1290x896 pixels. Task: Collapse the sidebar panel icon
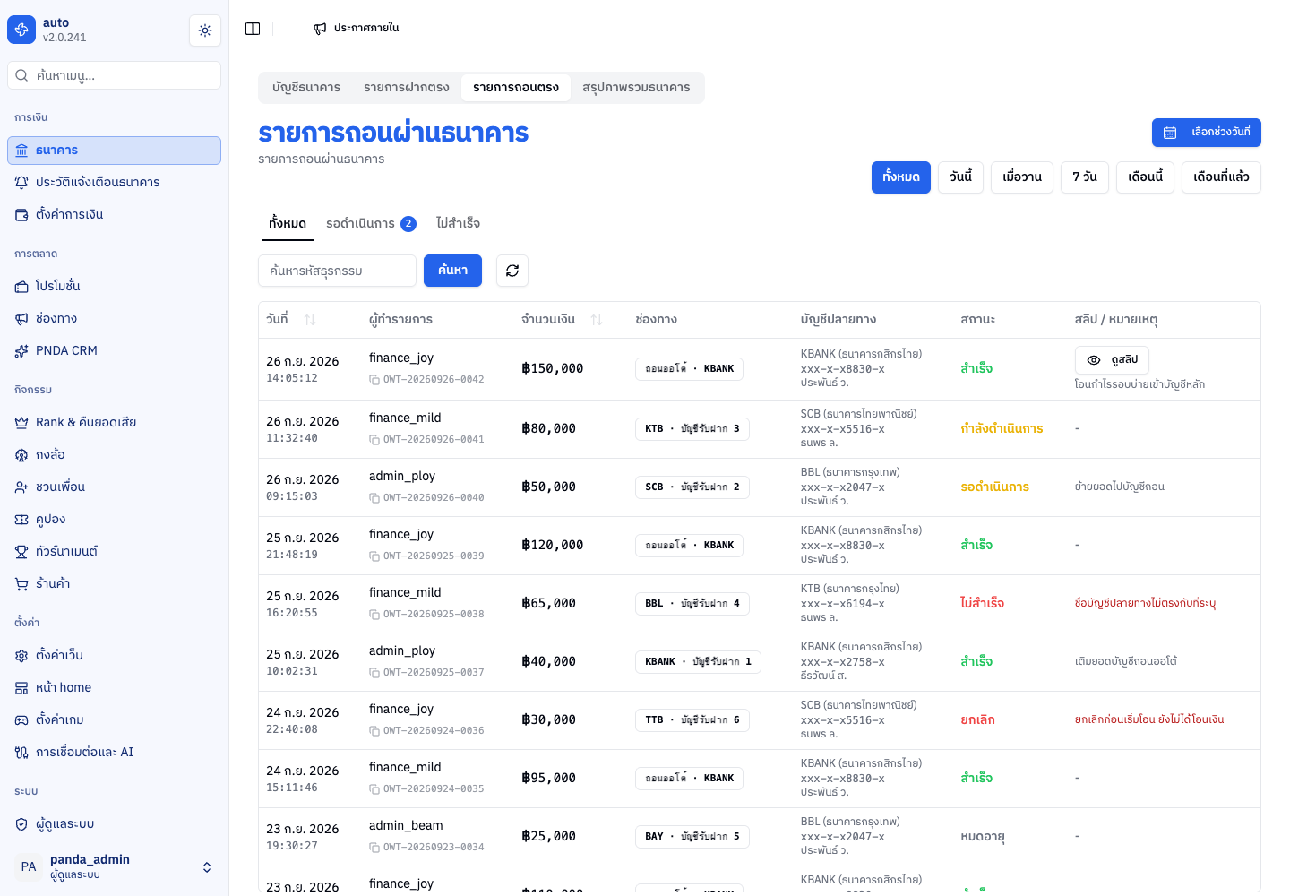(x=253, y=29)
